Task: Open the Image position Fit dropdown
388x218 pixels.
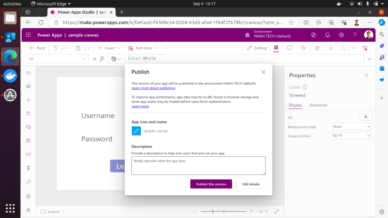Action: [352, 135]
